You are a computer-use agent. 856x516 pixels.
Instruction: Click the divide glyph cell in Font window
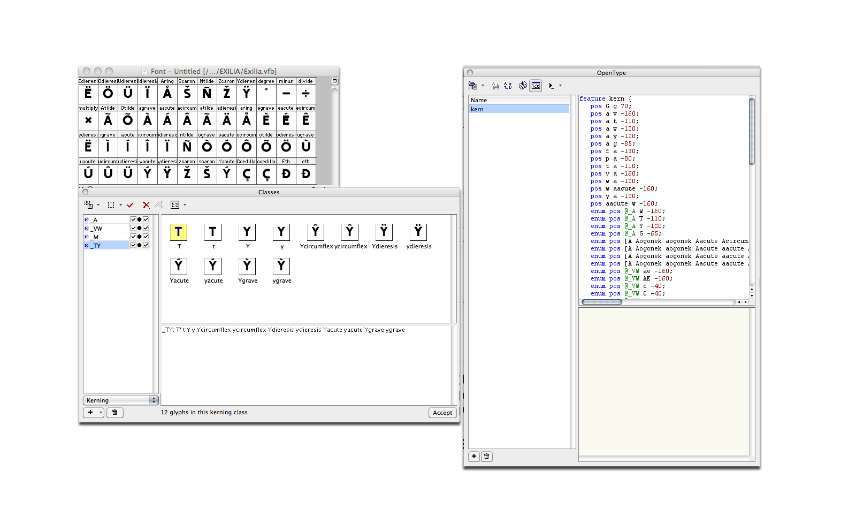coord(305,91)
